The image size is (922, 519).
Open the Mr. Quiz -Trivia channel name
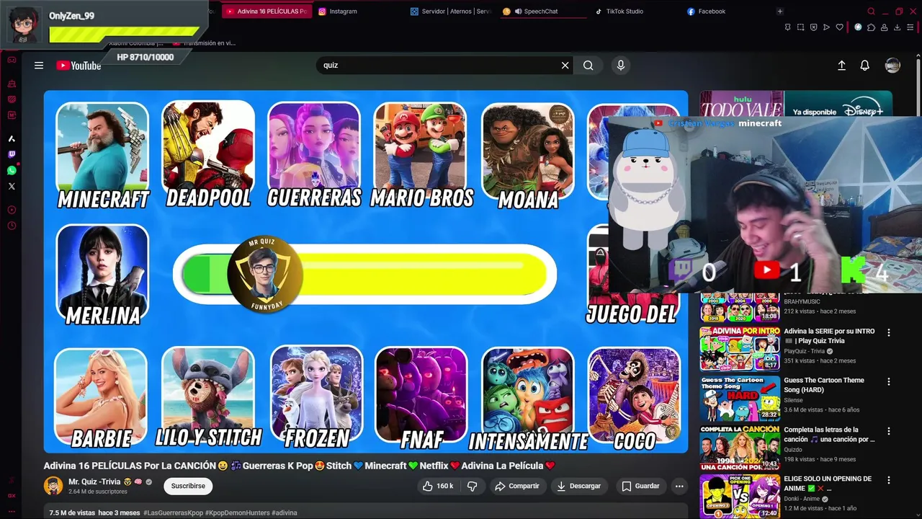(94, 482)
